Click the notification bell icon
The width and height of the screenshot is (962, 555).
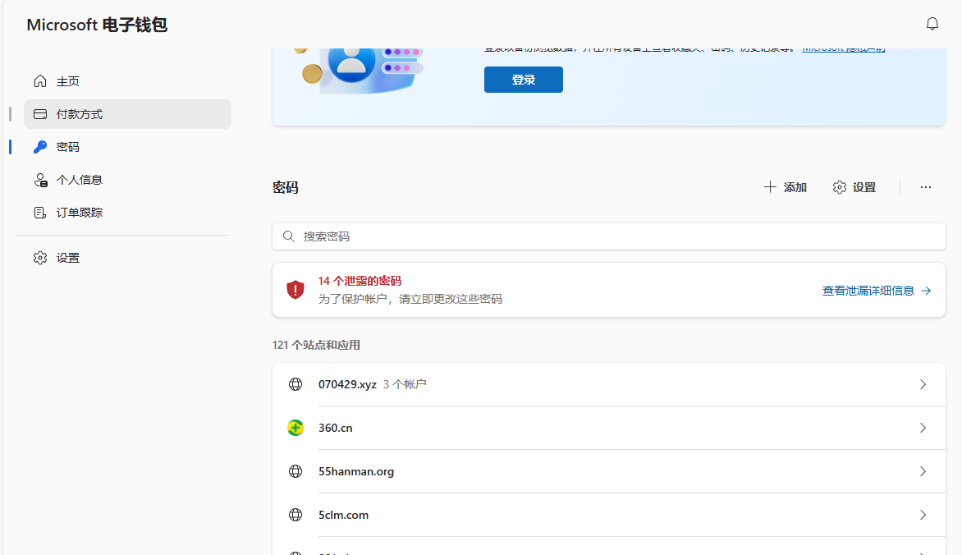point(932,24)
